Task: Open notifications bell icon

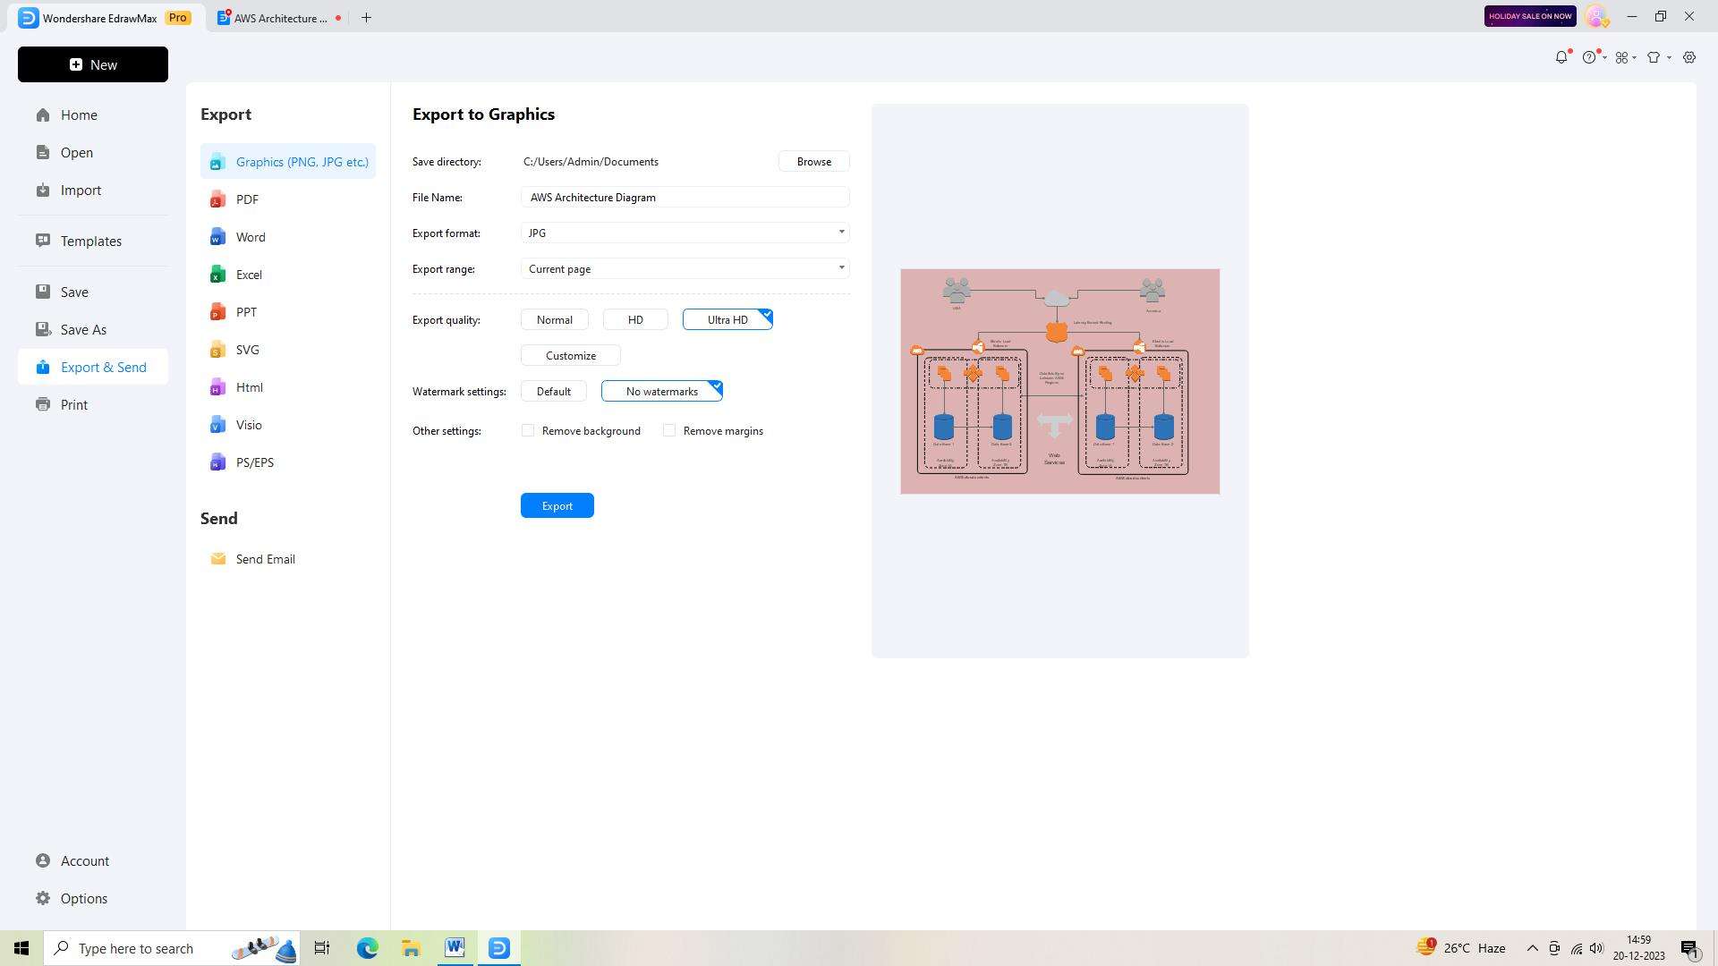Action: click(1561, 57)
